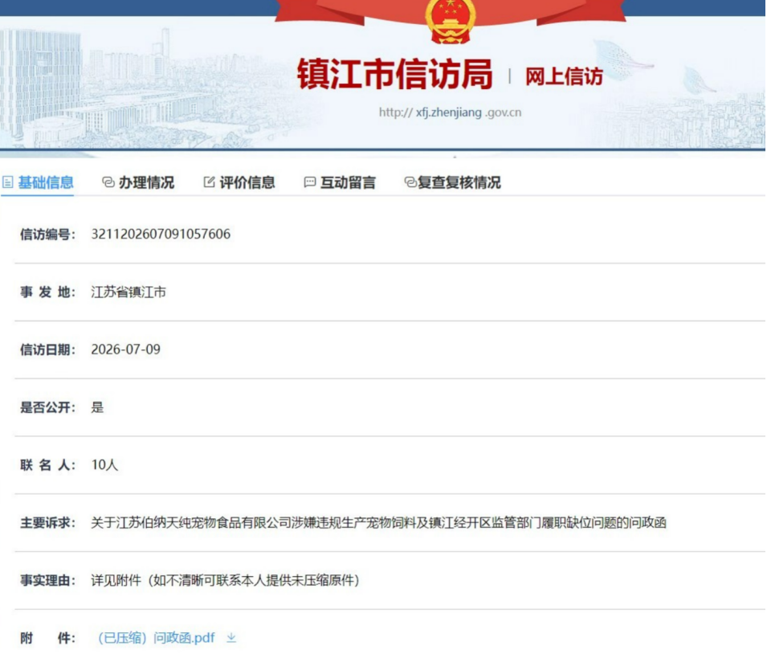Click the 复查复核情况 link icon
The height and width of the screenshot is (662, 771).
point(410,182)
